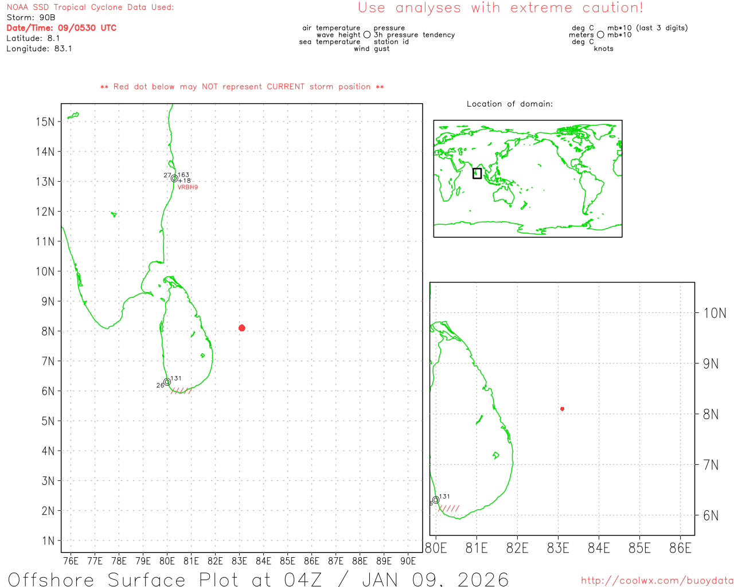Click the red VRBH9 station ID label
734x587 pixels.
click(x=188, y=187)
